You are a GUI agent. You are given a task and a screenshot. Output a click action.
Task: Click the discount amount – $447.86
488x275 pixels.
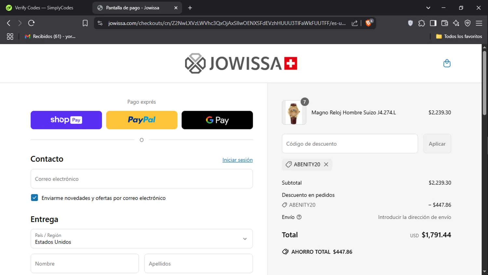[440, 205]
